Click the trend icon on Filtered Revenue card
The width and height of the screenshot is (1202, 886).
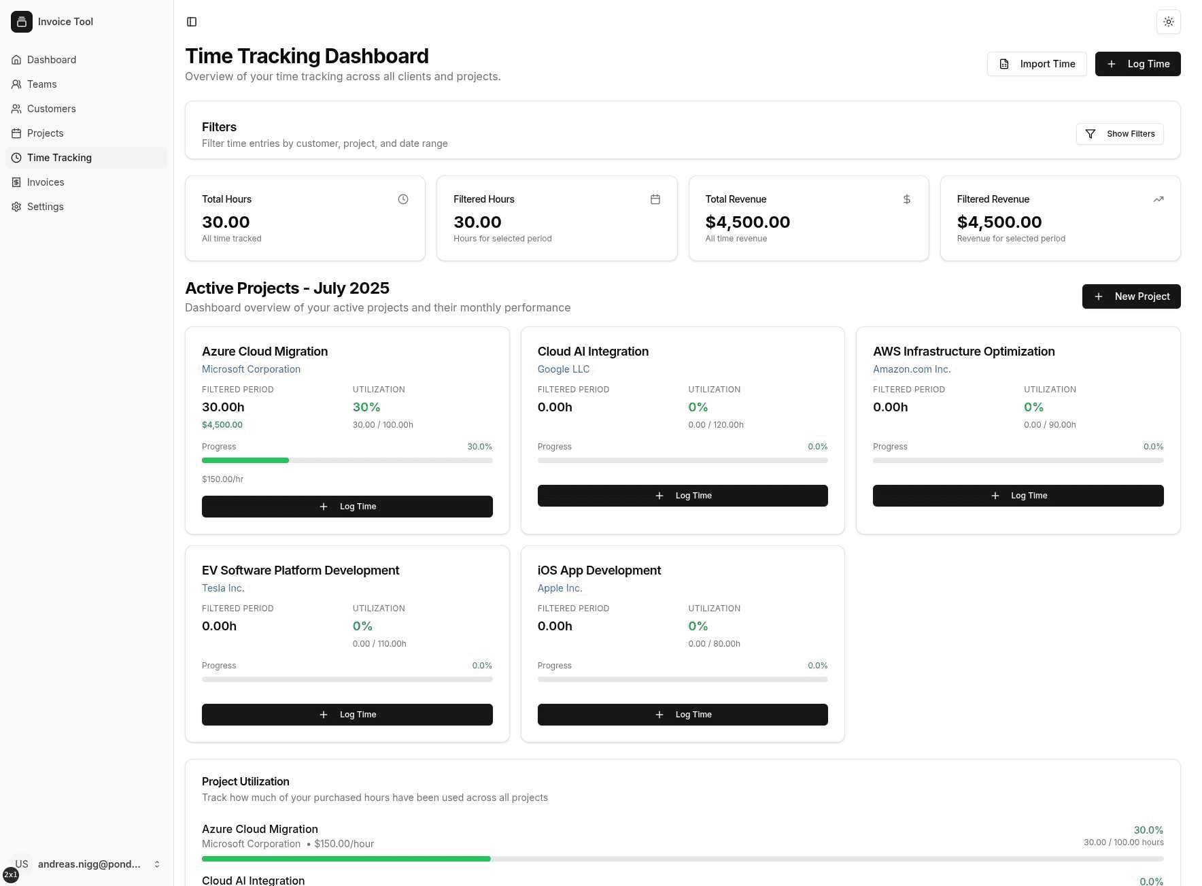tap(1158, 199)
